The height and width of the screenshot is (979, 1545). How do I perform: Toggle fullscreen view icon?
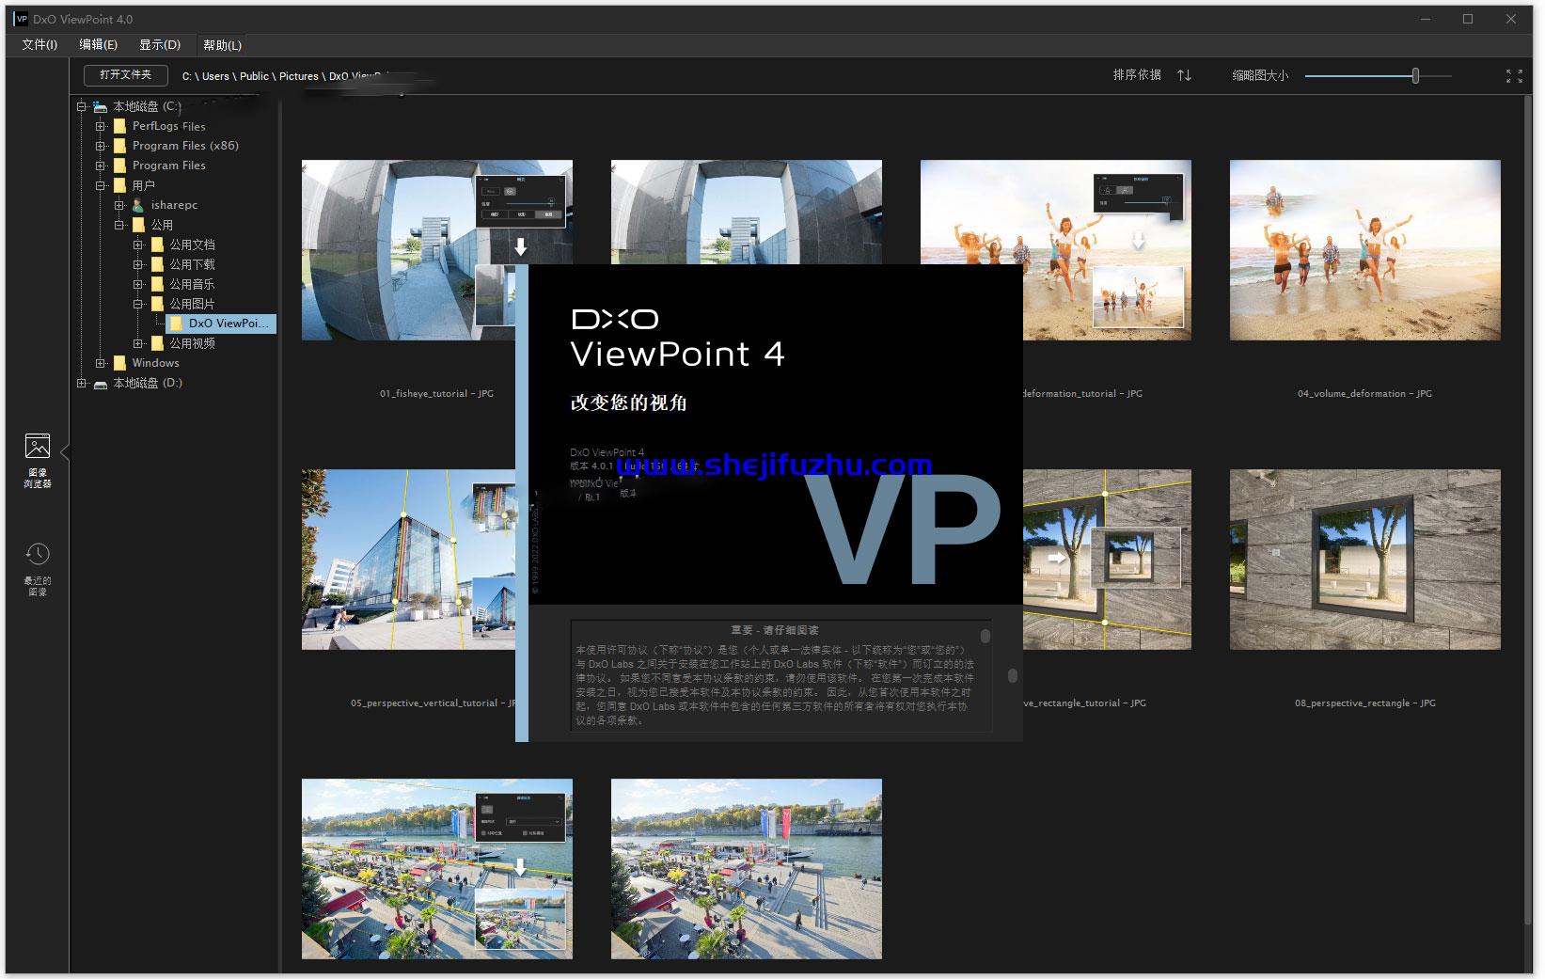(1514, 76)
